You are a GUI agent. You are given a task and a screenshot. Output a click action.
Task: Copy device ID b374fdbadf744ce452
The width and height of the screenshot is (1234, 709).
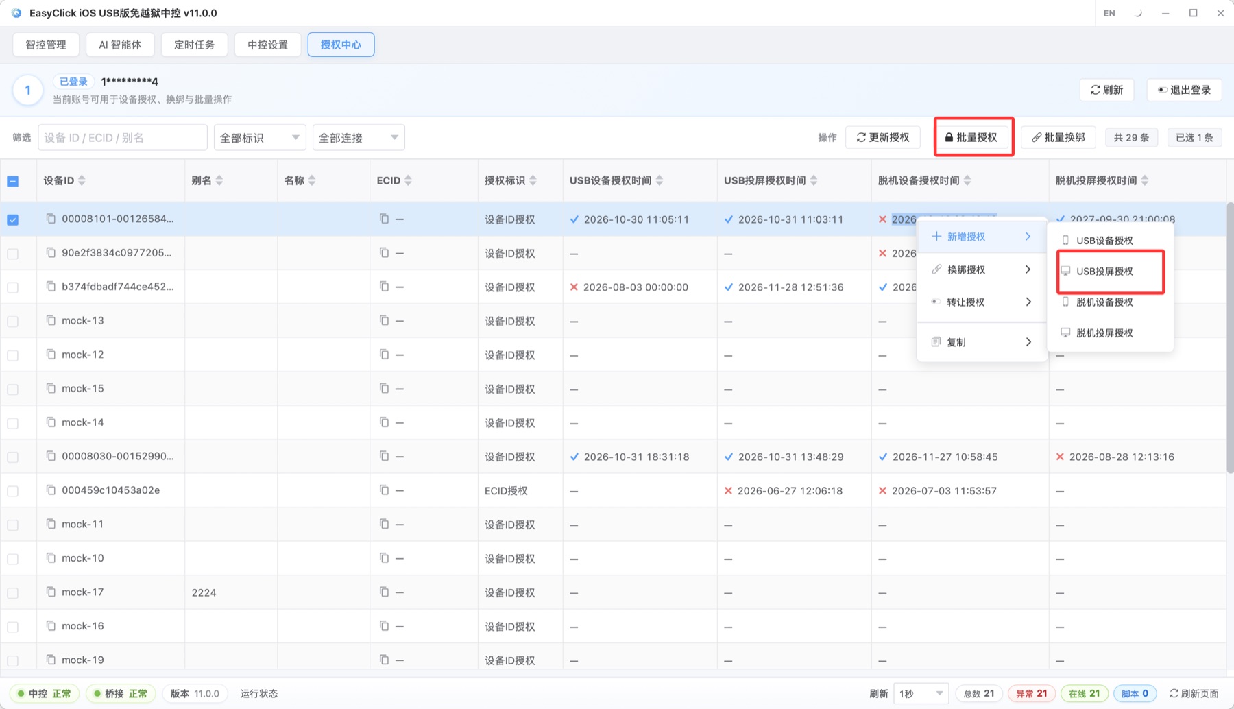point(51,287)
